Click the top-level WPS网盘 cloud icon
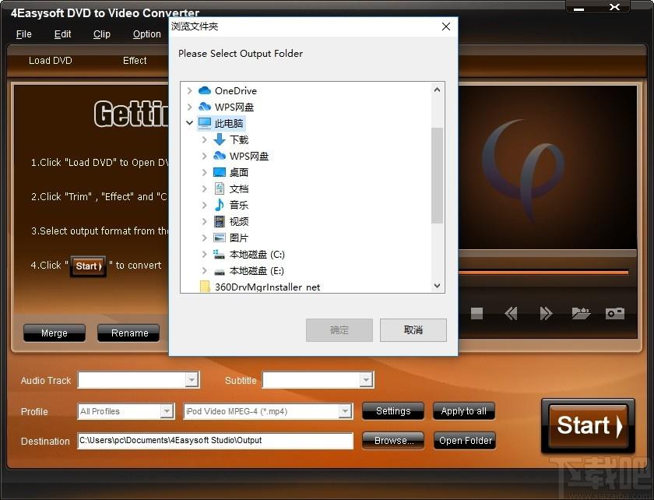 204,107
